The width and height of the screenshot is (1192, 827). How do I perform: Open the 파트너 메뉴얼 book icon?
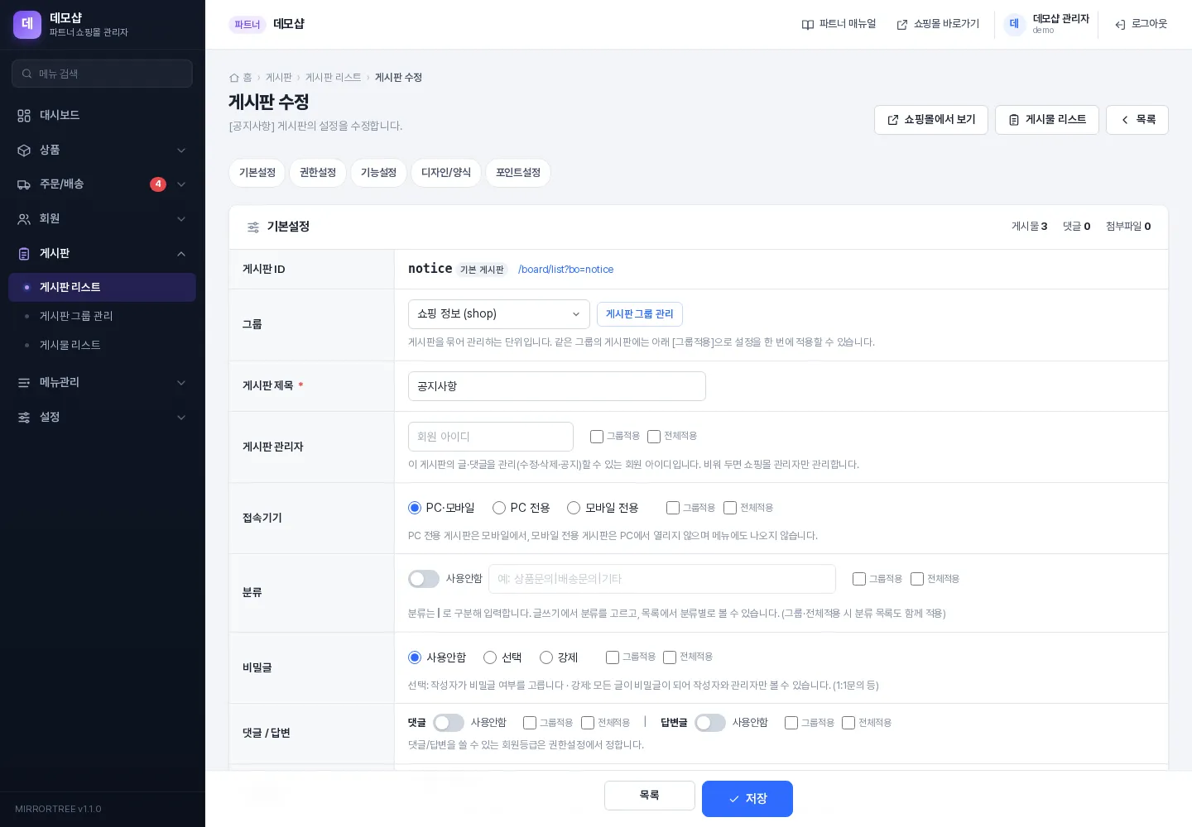pyautogui.click(x=808, y=25)
